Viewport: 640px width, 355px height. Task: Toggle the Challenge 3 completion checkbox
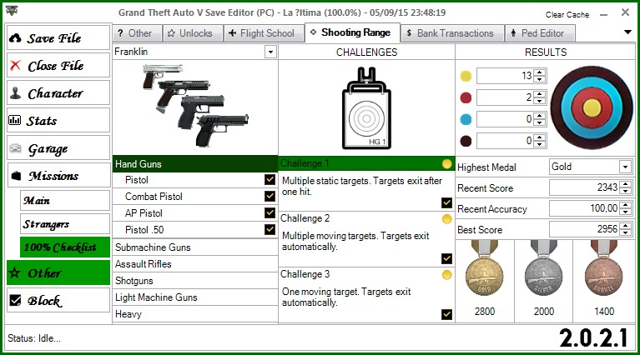pos(446,314)
